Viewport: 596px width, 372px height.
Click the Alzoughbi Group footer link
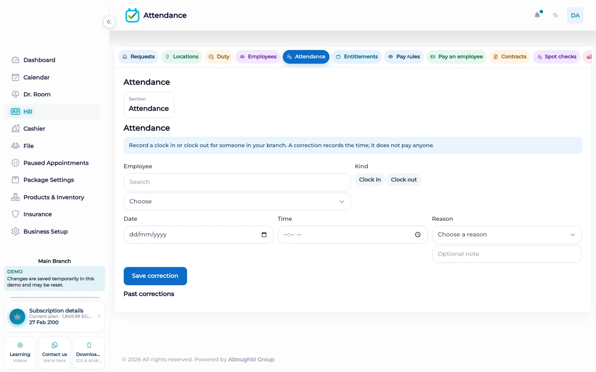tap(251, 360)
